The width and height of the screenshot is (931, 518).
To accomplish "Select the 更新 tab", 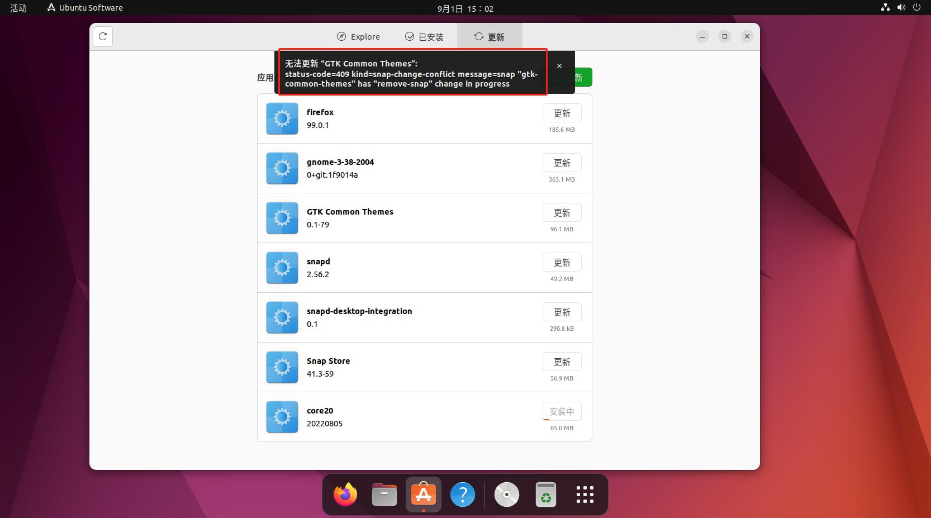I will click(x=490, y=37).
